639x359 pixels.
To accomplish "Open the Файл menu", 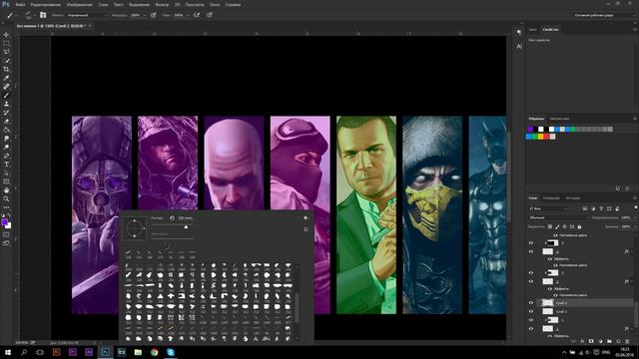I will tap(20, 4).
